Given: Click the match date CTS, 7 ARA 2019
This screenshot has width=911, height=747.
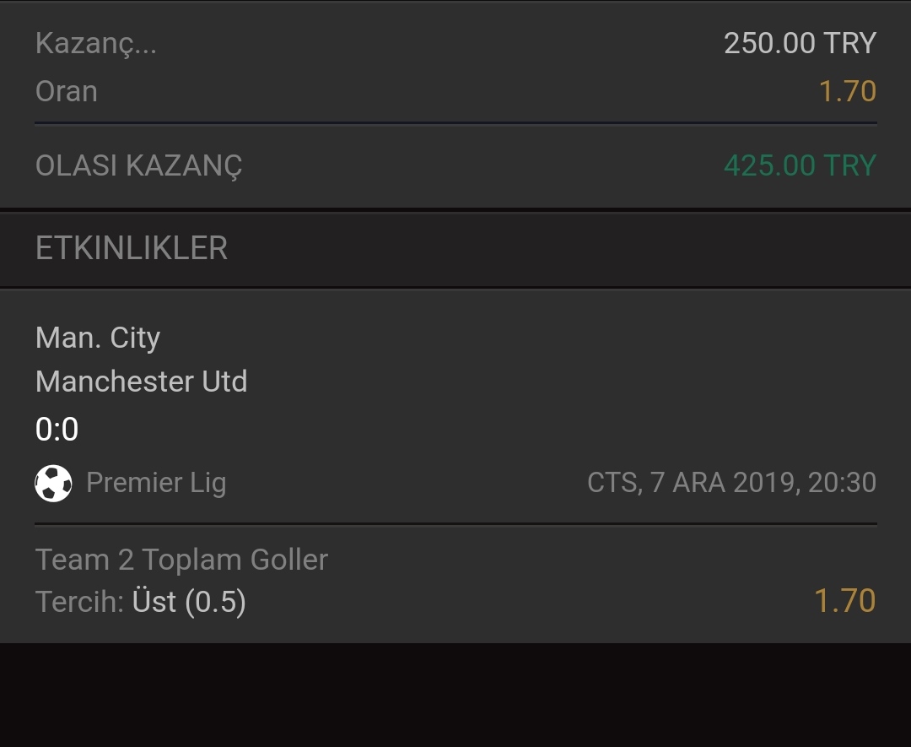Looking at the screenshot, I should coord(692,483).
